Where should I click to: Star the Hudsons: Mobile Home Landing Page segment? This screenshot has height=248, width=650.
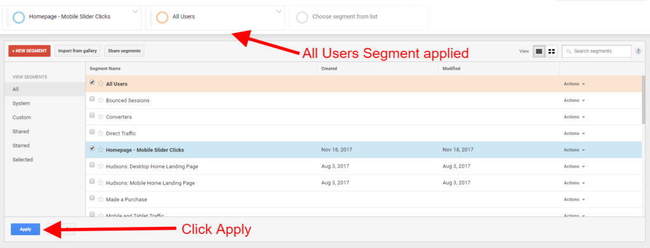100,183
